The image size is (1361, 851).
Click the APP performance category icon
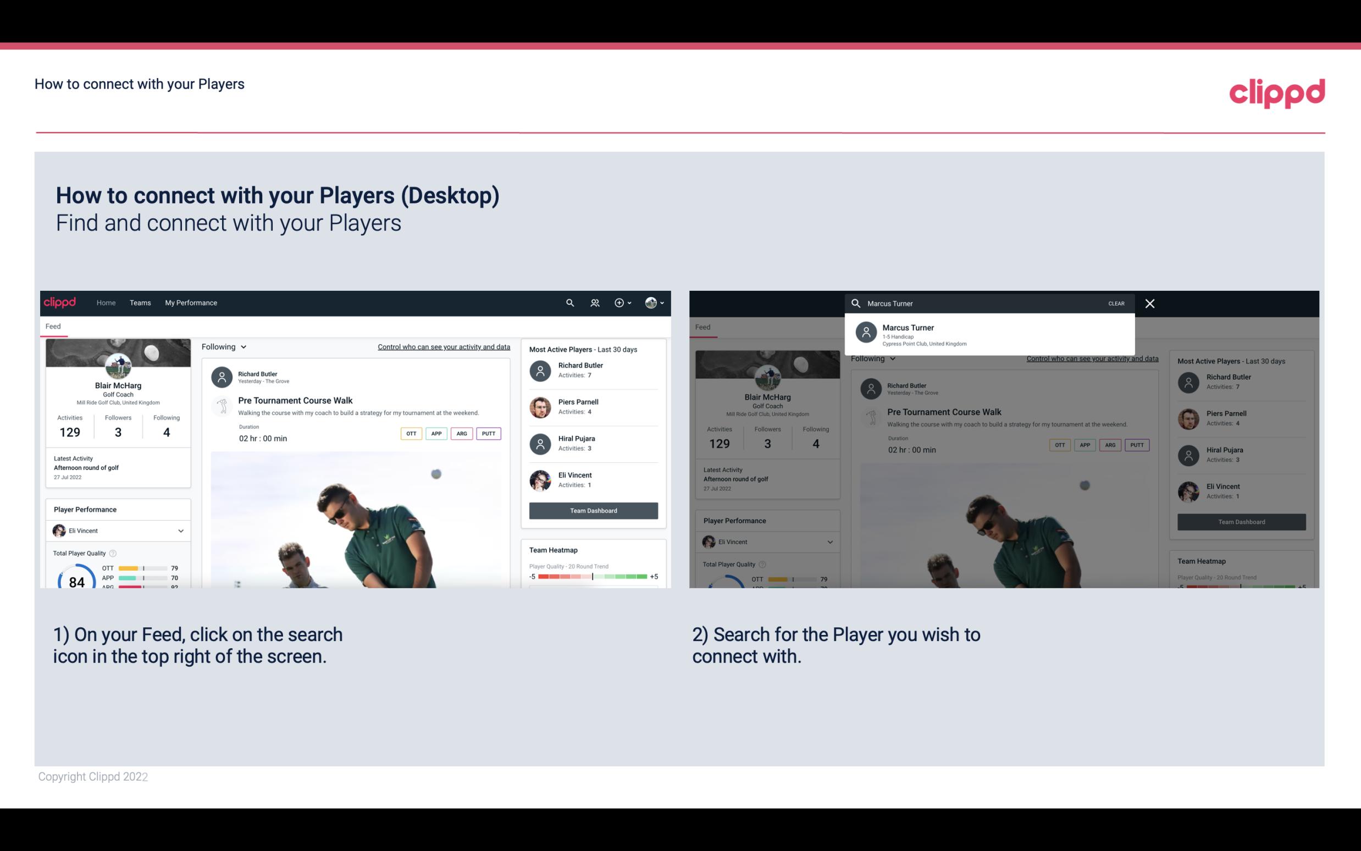(x=437, y=433)
